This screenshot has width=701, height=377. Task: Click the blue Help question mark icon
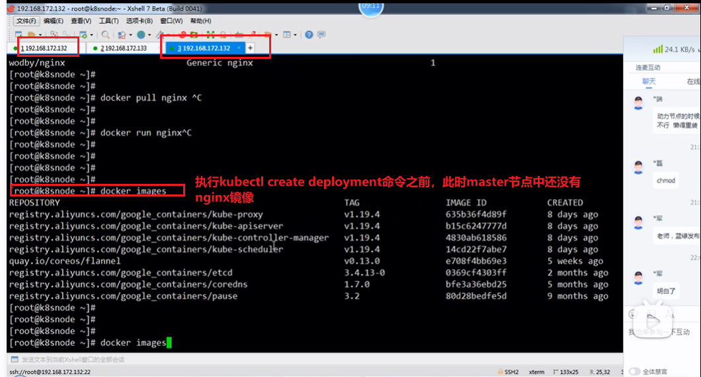(309, 34)
